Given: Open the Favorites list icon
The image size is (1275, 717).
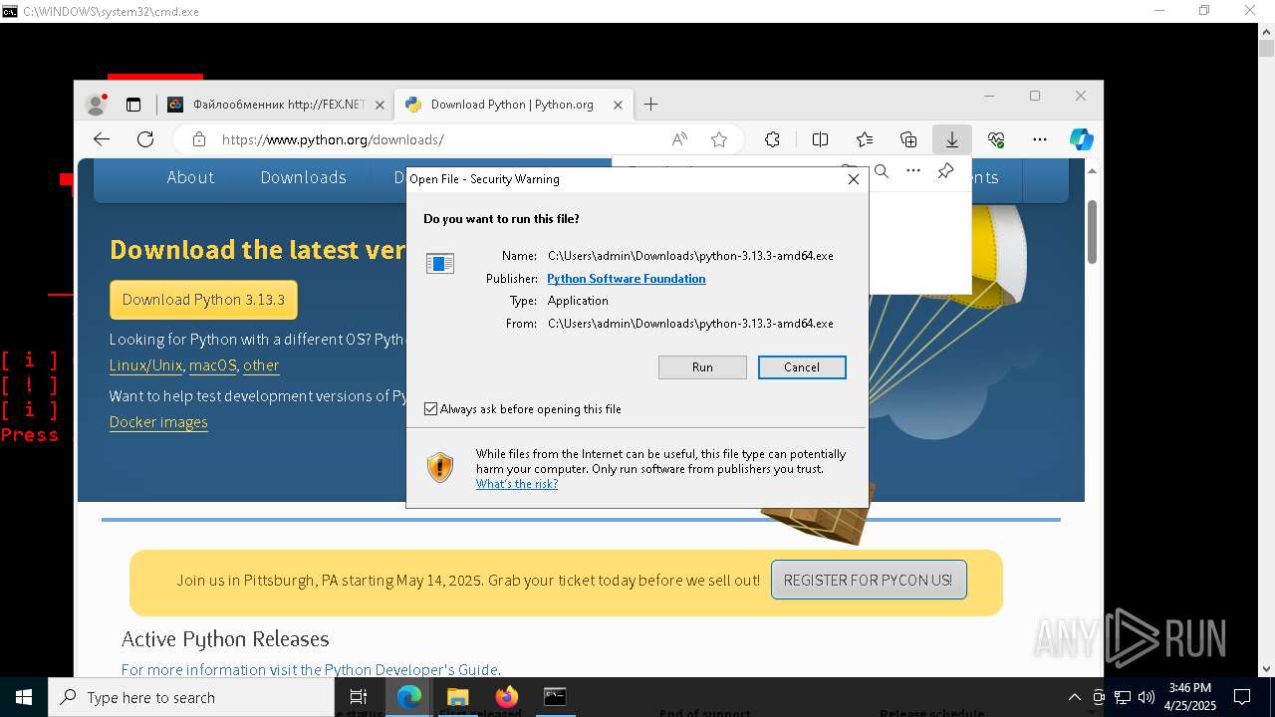Looking at the screenshot, I should 865,139.
